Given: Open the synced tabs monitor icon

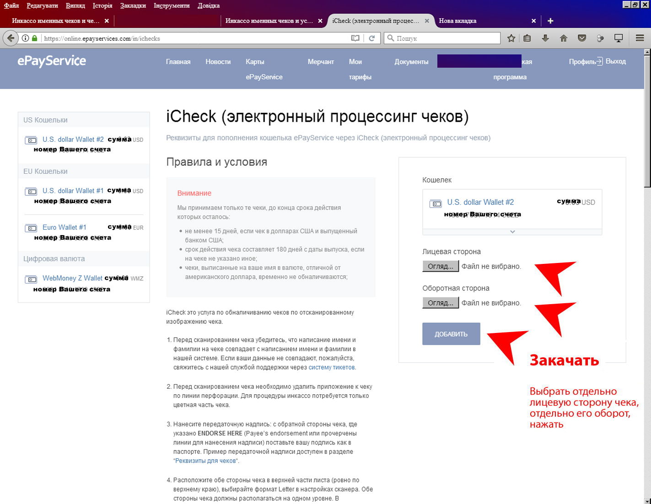Looking at the screenshot, I should click(x=619, y=38).
